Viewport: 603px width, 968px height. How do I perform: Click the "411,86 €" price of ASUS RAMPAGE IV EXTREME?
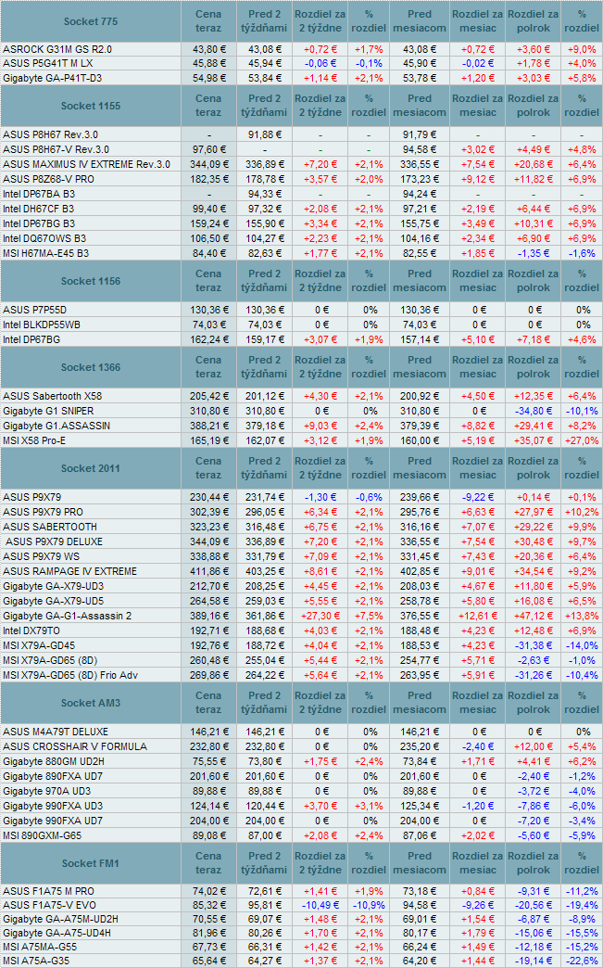point(208,571)
